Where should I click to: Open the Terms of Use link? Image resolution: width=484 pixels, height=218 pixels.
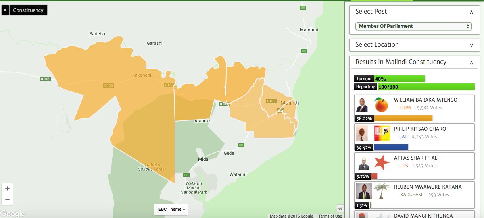point(330,216)
